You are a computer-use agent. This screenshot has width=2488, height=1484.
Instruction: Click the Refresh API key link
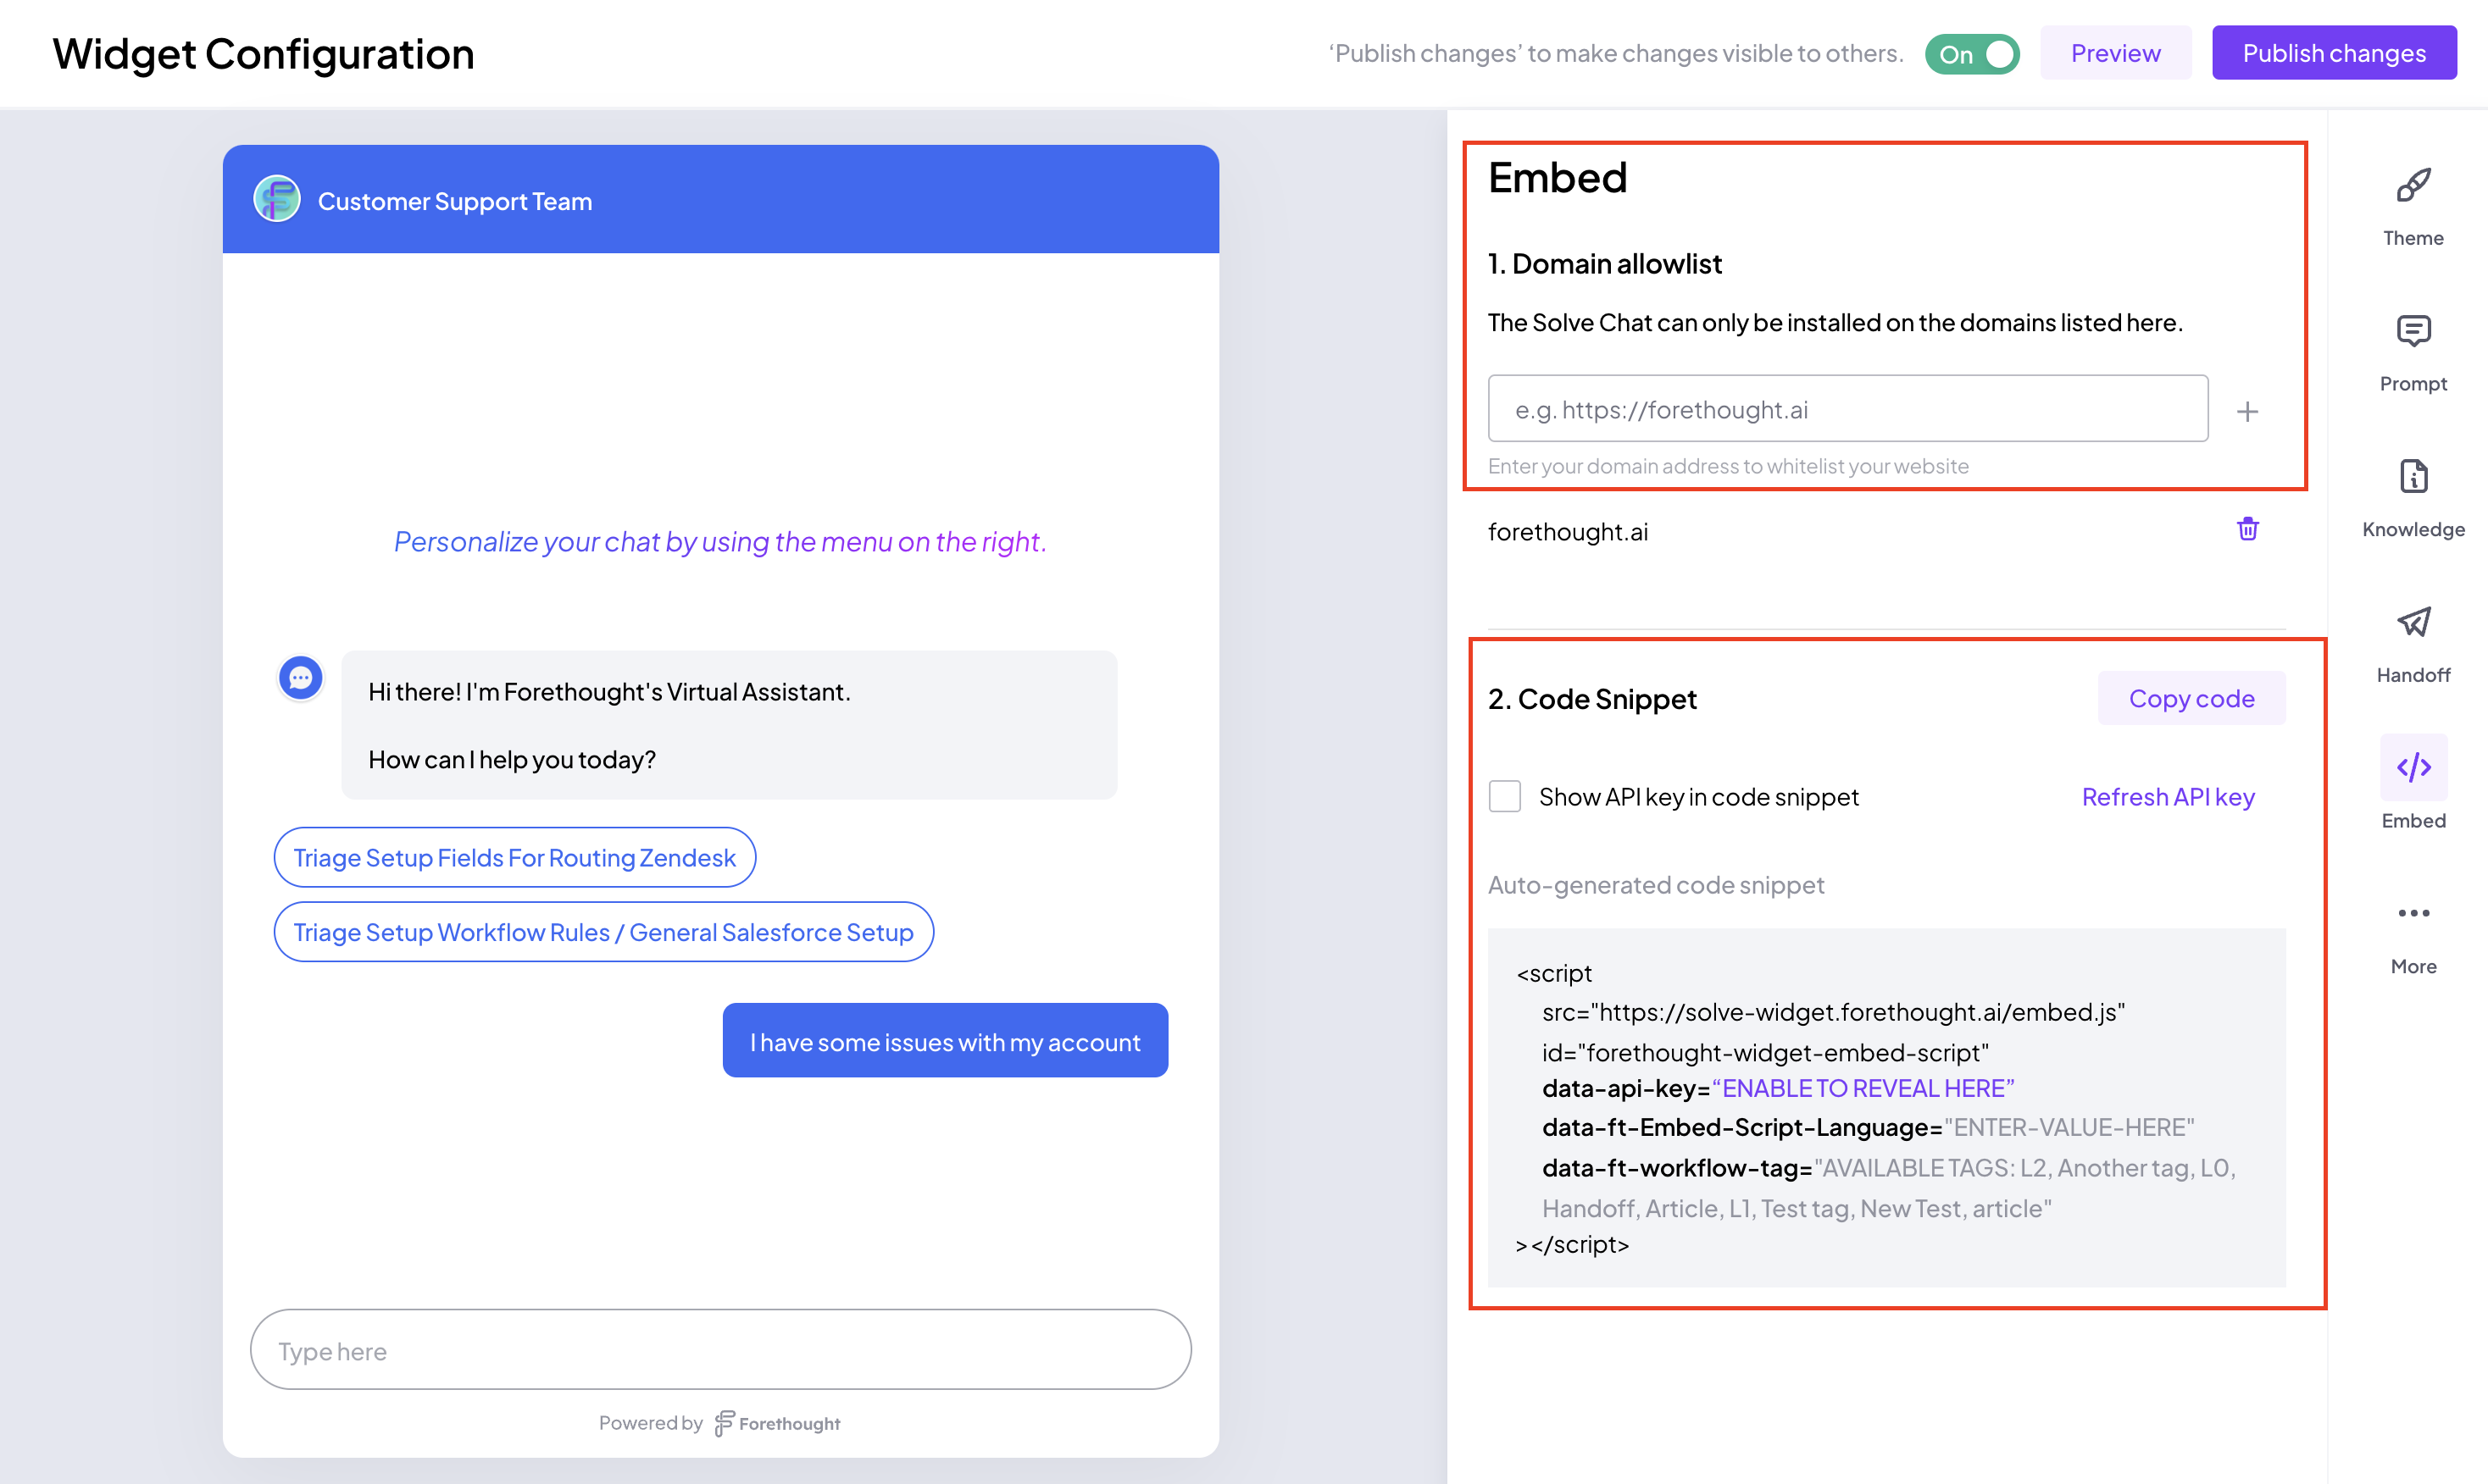(2167, 797)
